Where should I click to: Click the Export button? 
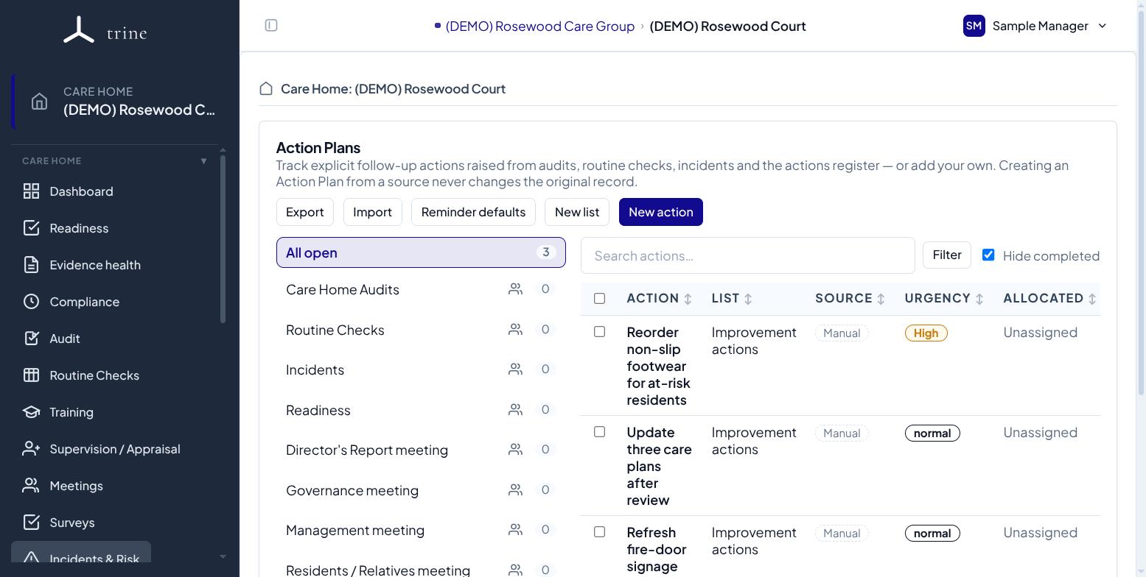point(304,212)
